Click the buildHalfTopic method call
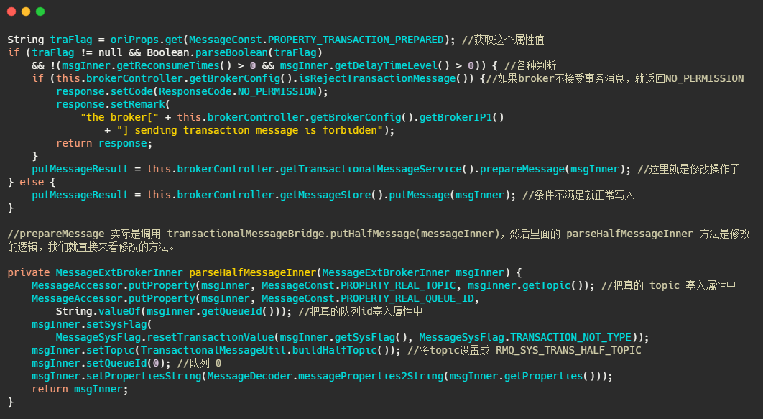The height and width of the screenshot is (419, 763). coord(335,351)
